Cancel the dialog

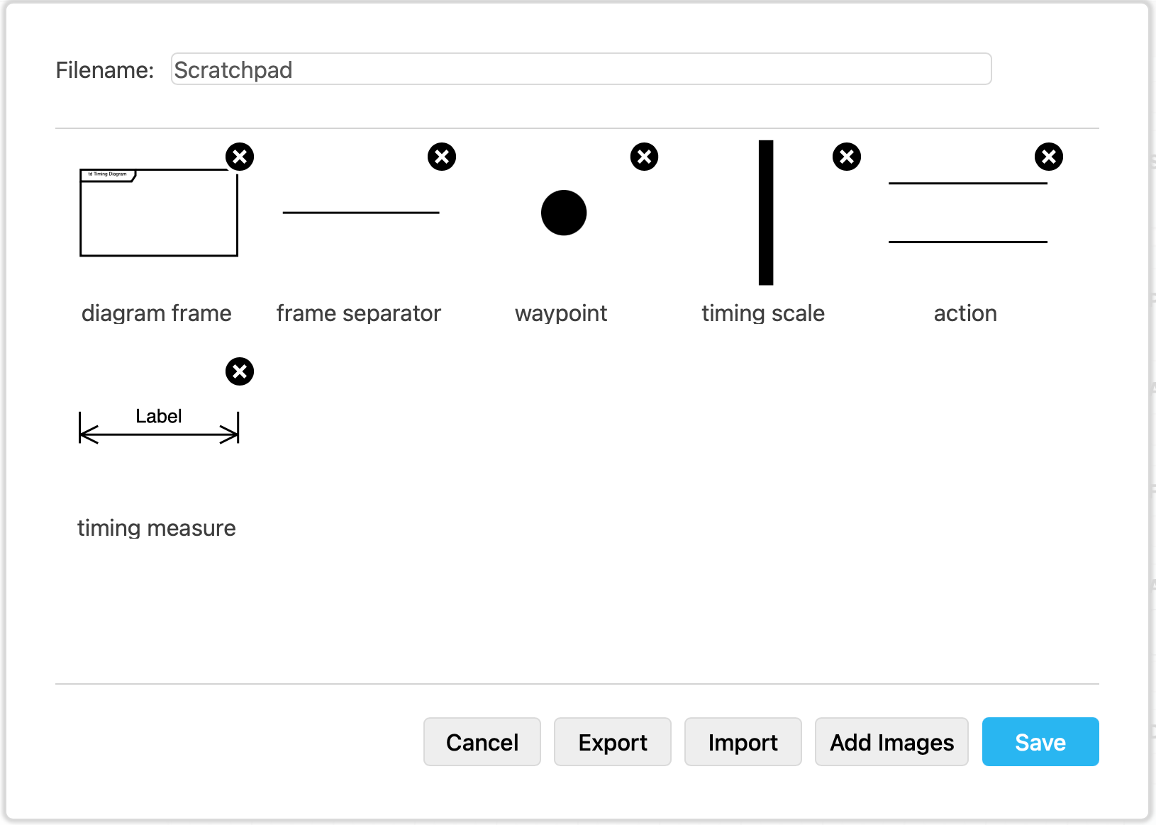point(482,742)
